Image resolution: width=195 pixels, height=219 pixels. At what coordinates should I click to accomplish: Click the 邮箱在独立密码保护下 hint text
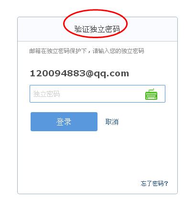tap(58, 51)
